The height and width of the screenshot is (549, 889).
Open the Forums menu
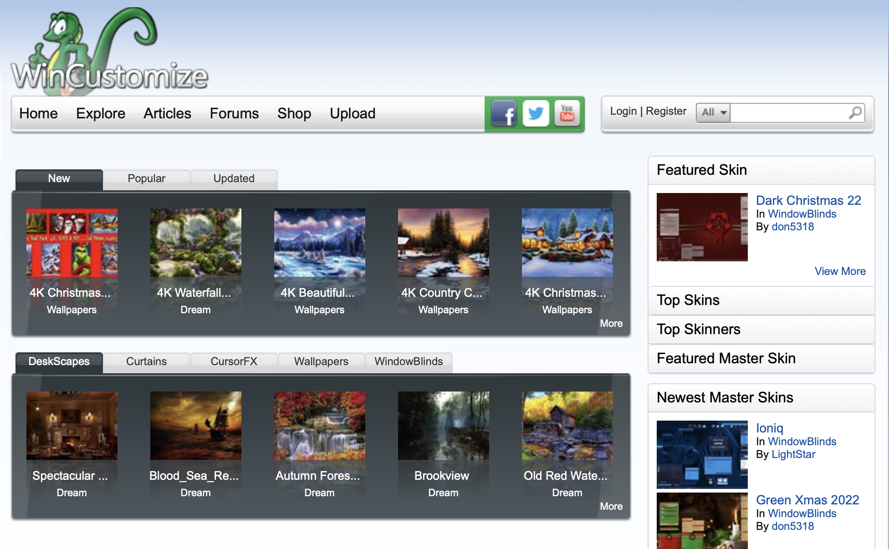click(x=234, y=113)
